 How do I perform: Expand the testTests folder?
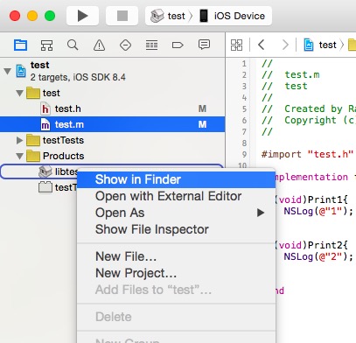19,140
